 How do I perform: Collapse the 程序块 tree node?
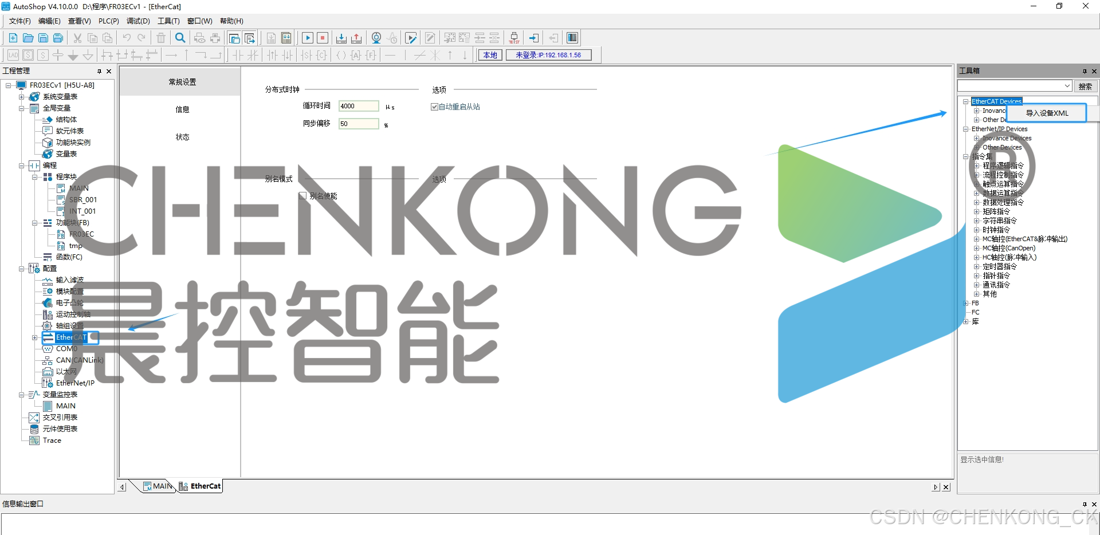pos(35,177)
